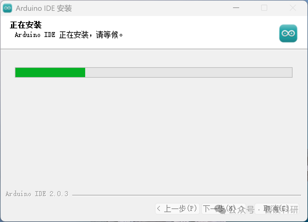308x222 pixels.
Task: Click the green filled part of the progress bar
Action: [x=50, y=72]
